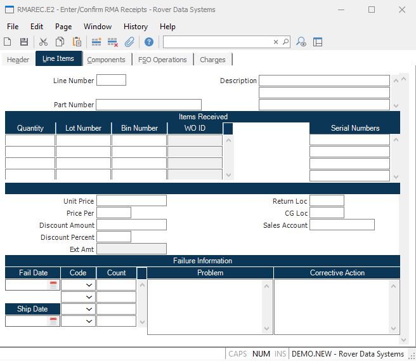Click the Help question mark icon
This screenshot has height=361, width=416.
tap(149, 42)
